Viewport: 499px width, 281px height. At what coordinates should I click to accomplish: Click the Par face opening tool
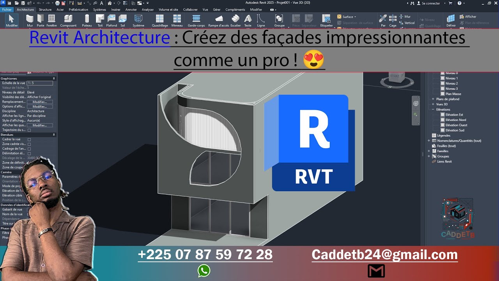point(383,20)
